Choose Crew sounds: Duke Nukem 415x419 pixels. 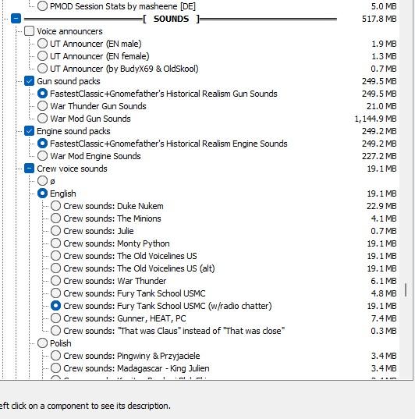tap(55, 206)
